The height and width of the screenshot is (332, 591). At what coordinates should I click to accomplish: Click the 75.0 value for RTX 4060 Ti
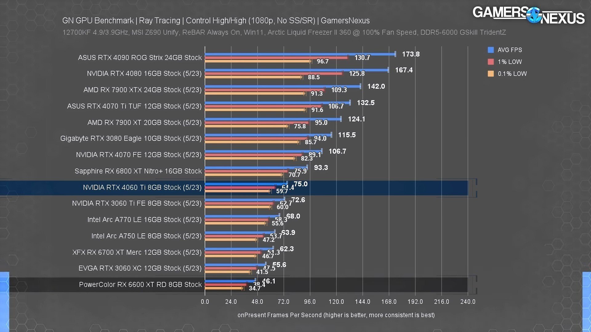(x=301, y=184)
